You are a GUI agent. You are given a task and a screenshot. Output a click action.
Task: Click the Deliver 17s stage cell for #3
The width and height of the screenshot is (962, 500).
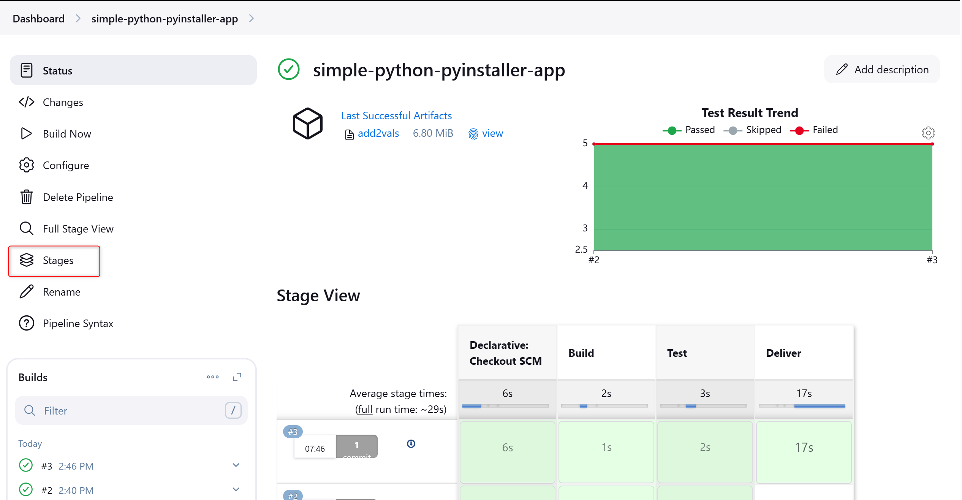coord(804,452)
